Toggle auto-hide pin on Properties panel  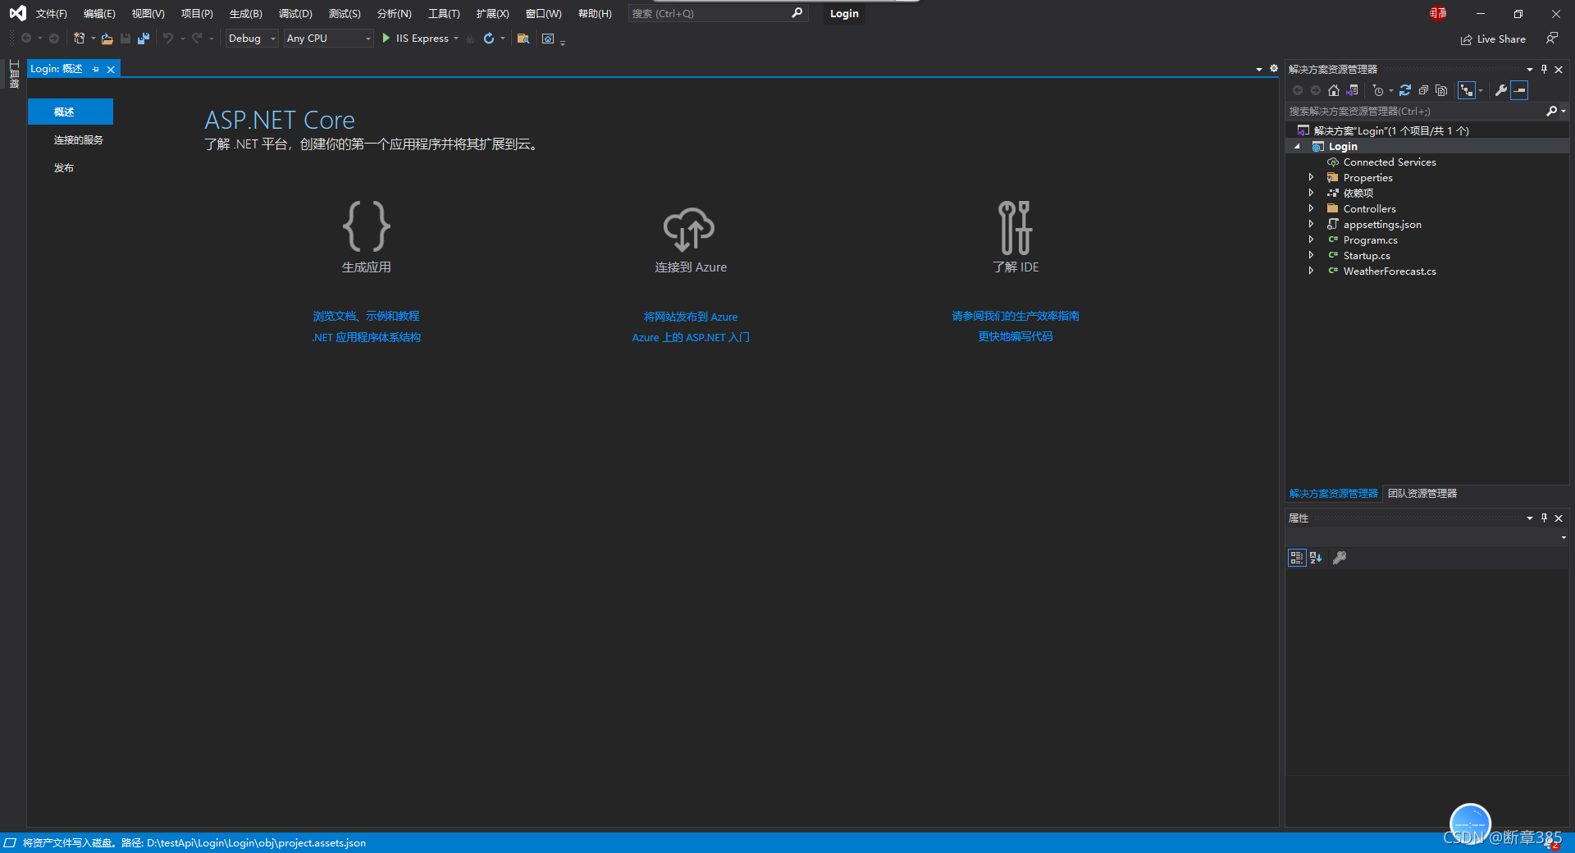pyautogui.click(x=1544, y=518)
